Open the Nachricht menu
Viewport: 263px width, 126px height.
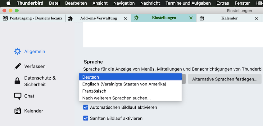(150, 3)
